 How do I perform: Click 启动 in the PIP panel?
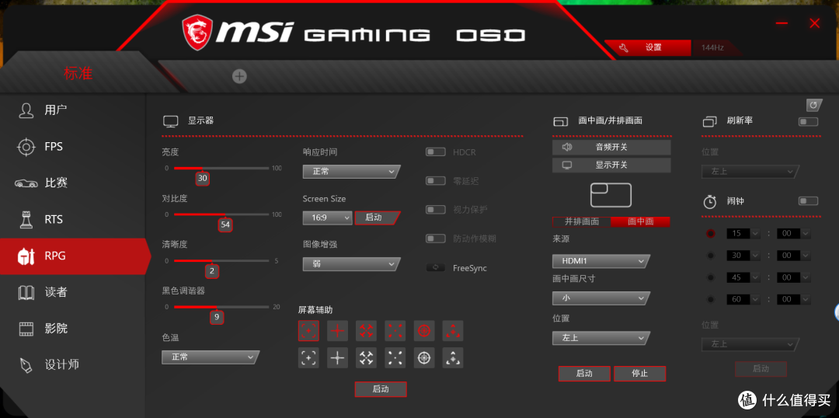[x=584, y=374]
